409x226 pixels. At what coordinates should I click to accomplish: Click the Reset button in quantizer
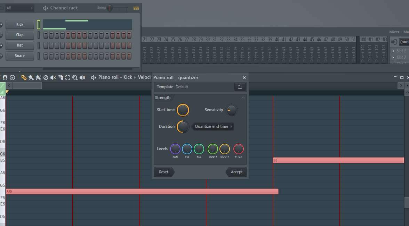pos(163,172)
